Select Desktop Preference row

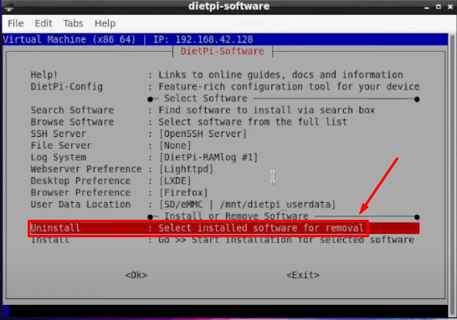[x=225, y=181]
